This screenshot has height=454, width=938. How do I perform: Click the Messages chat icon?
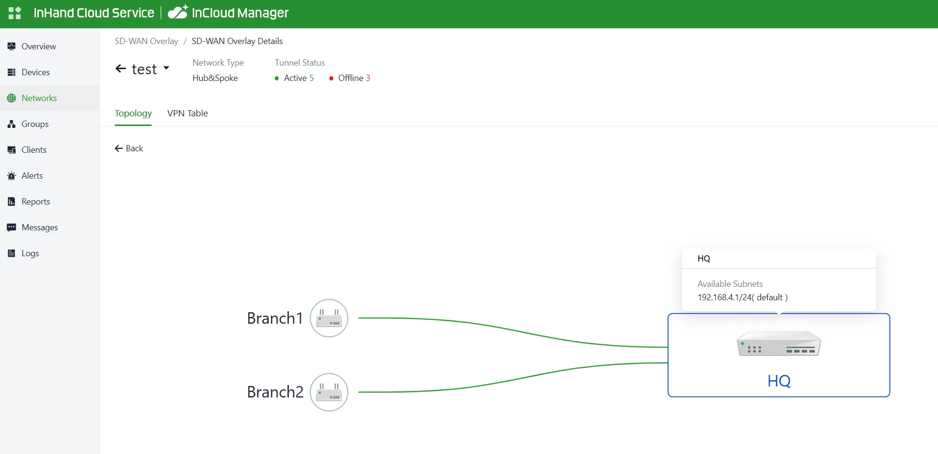coord(12,227)
